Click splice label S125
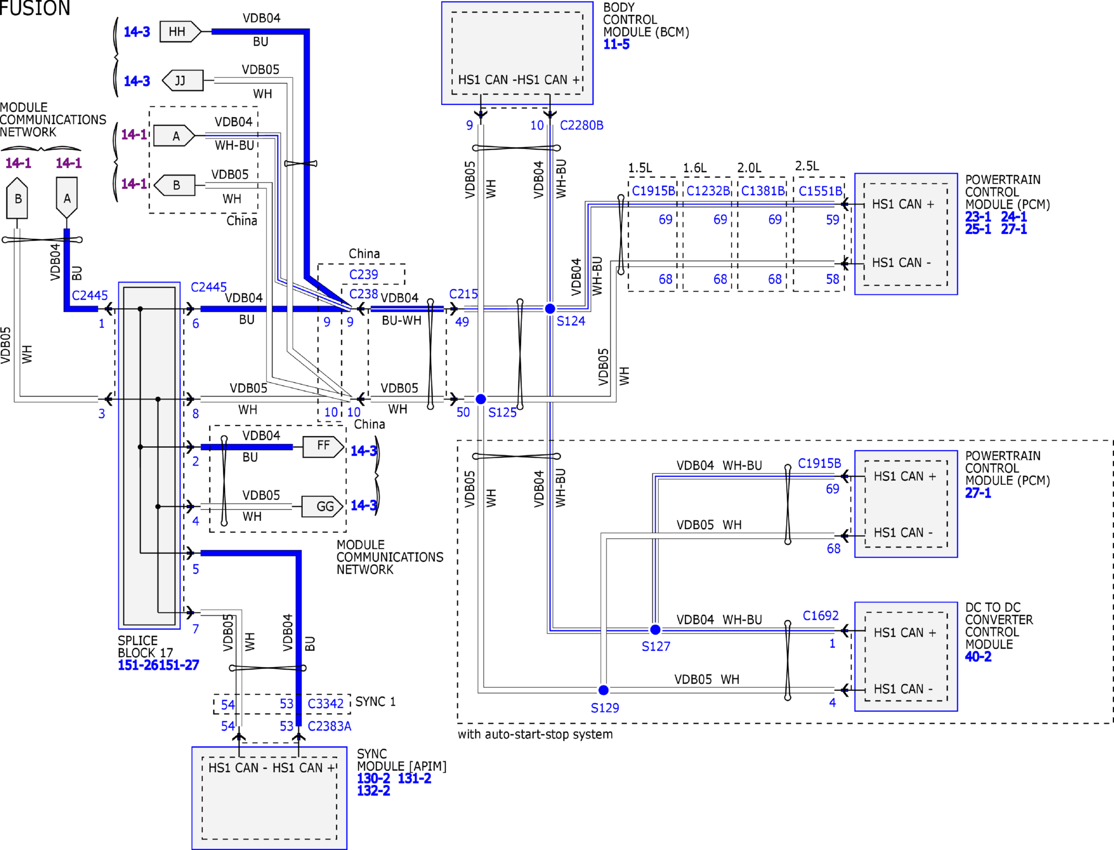Screen dimensions: 1114x850 [502, 413]
